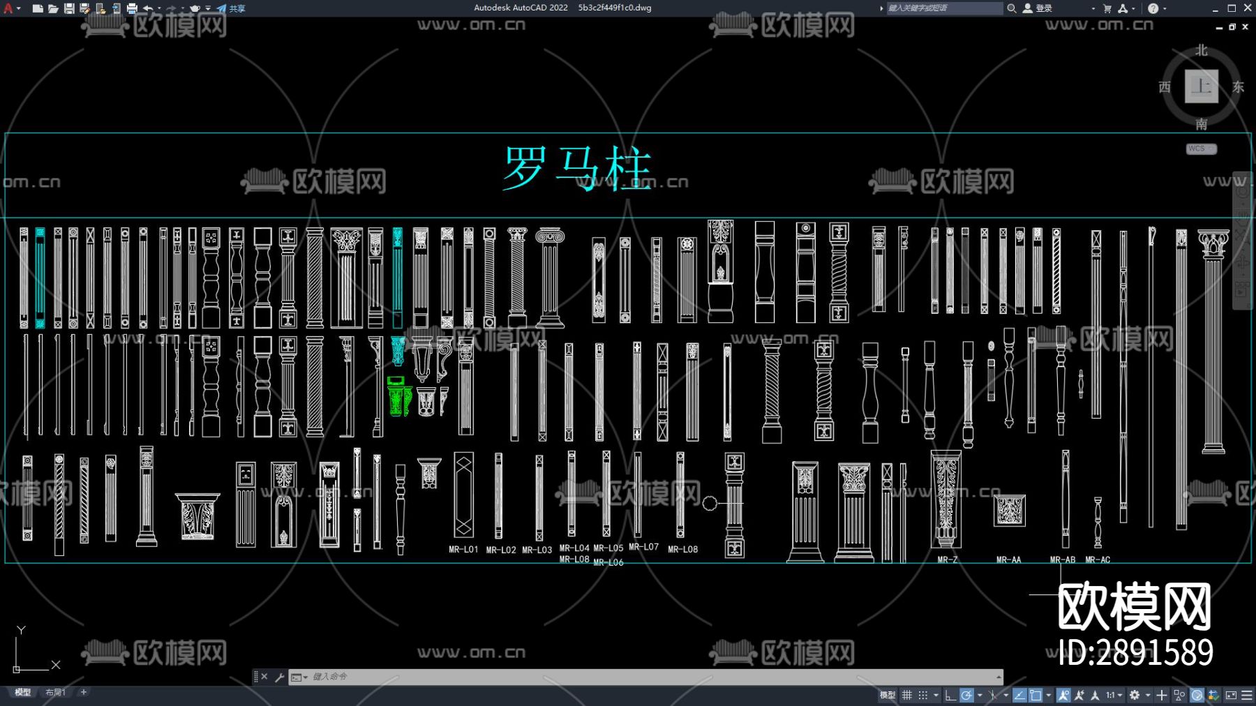Focus the keyword search input field
This screenshot has width=1256, height=706.
944,8
